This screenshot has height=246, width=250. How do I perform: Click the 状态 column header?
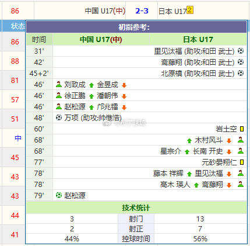click(x=17, y=26)
